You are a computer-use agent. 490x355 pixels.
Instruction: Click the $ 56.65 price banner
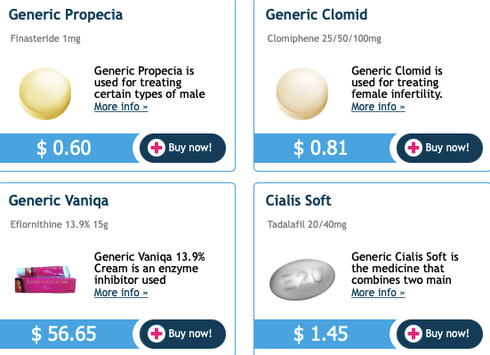click(68, 334)
